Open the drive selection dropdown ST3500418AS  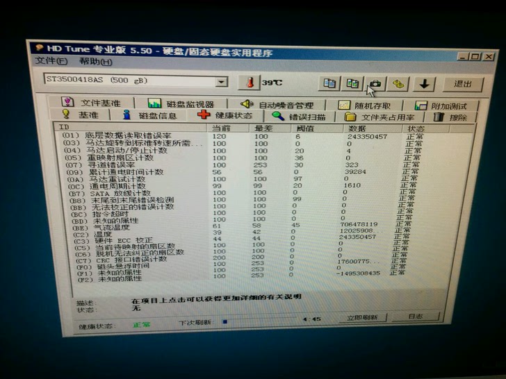(136, 81)
